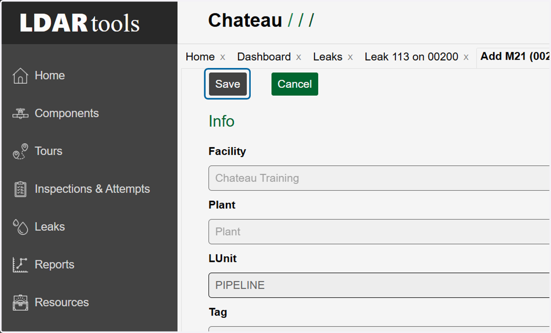Click the LUnit field PIPELINE

(x=380, y=285)
